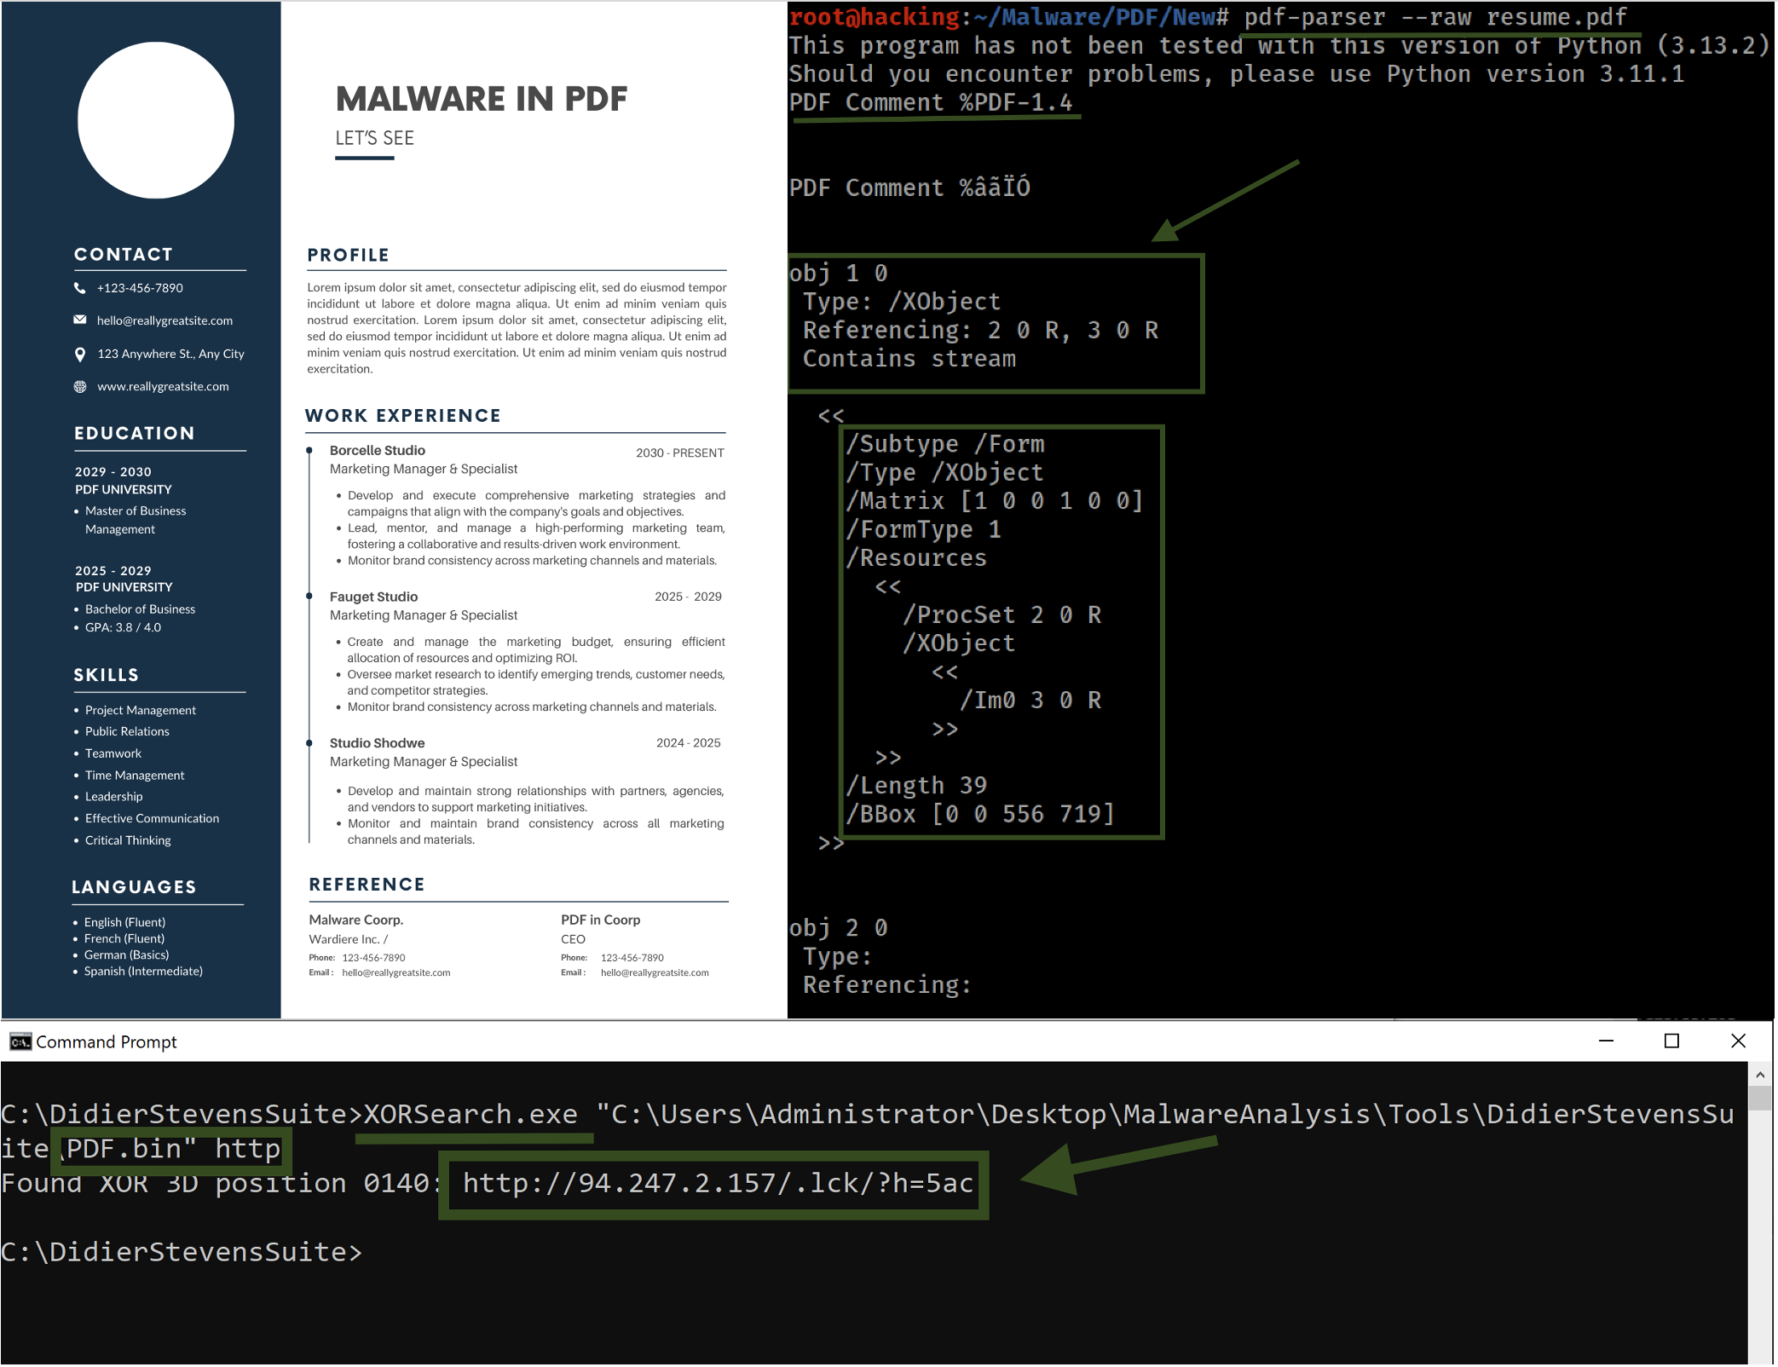This screenshot has width=1778, height=1367.
Task: Click the Command Prompt vertical scrollbar thumb
Action: pyautogui.click(x=1761, y=1098)
